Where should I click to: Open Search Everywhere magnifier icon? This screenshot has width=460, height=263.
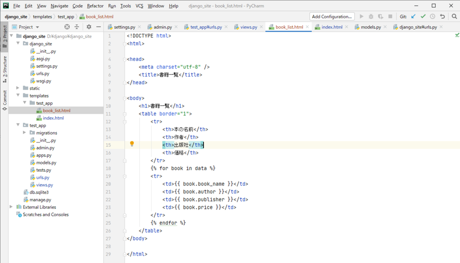454,16
